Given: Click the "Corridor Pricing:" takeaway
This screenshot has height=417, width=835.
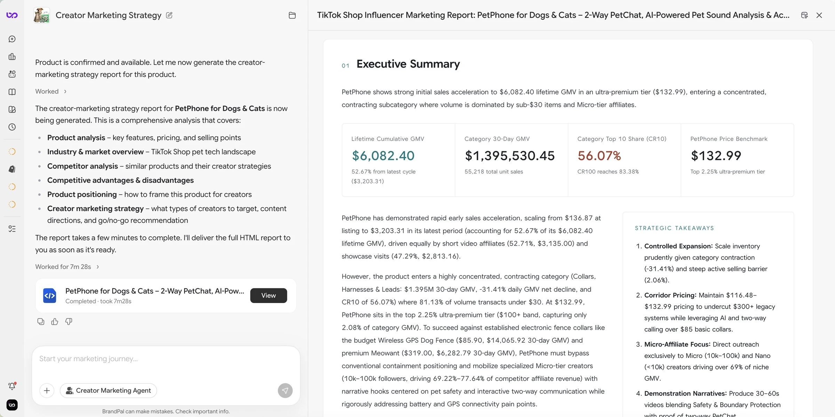Looking at the screenshot, I should coord(670,295).
